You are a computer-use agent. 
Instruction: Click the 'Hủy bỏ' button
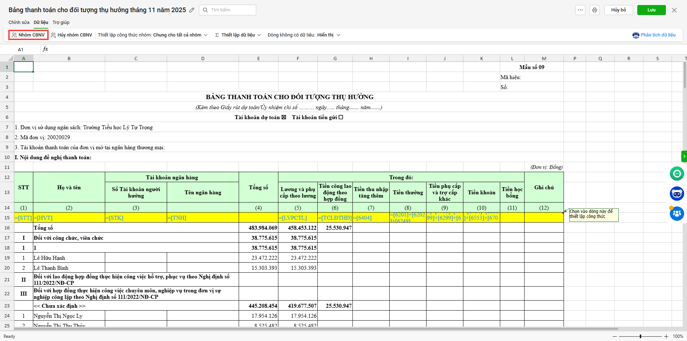(x=618, y=10)
